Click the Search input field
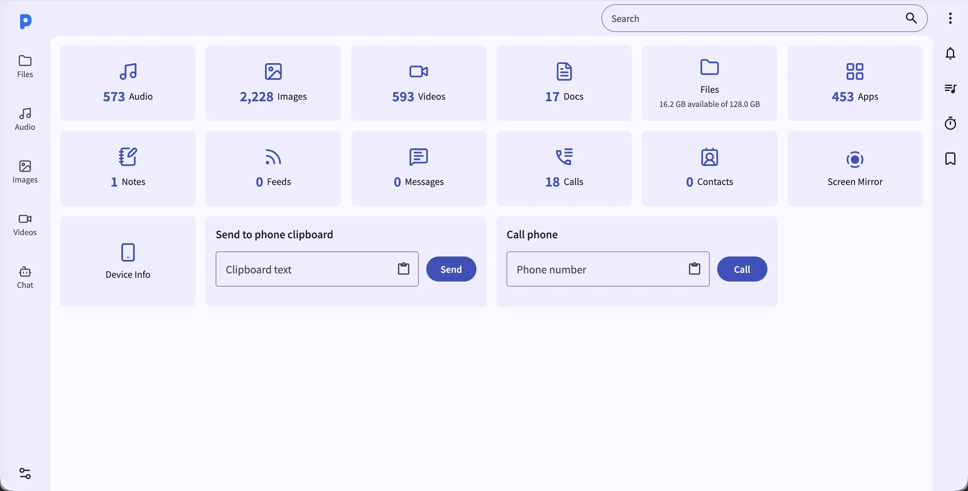Screen dimensions: 968x491 (764, 18)
